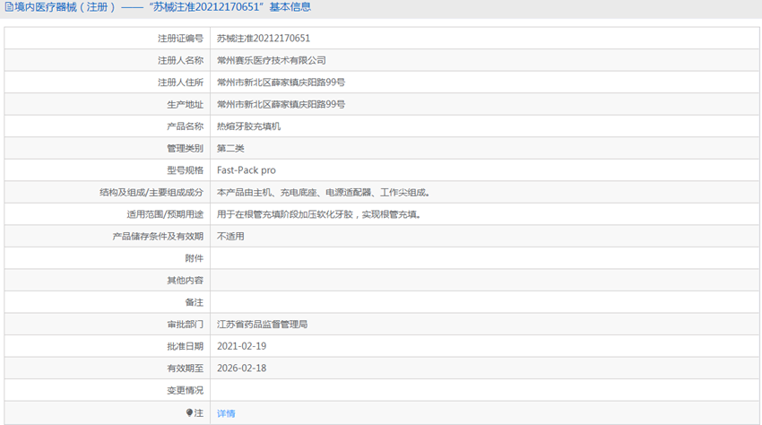Select the storage condition value 不适用
The width and height of the screenshot is (762, 425).
(x=230, y=237)
